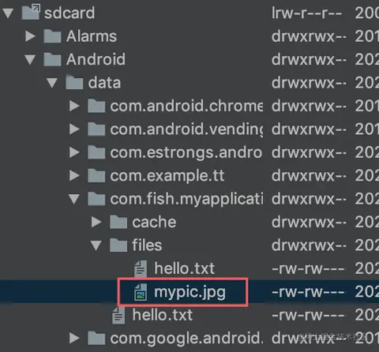
Task: Collapse the data folder arrow
Action: point(52,83)
